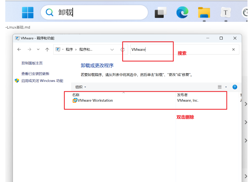Maximize the Programs and Features window
This screenshot has height=182, width=248.
(221, 38)
